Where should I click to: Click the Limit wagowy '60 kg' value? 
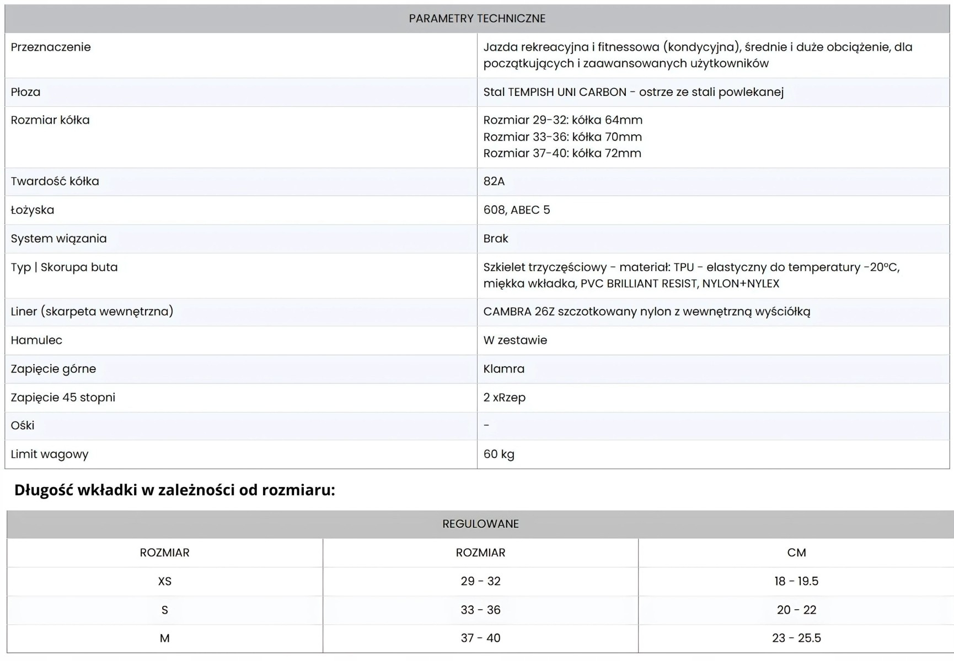pos(499,454)
